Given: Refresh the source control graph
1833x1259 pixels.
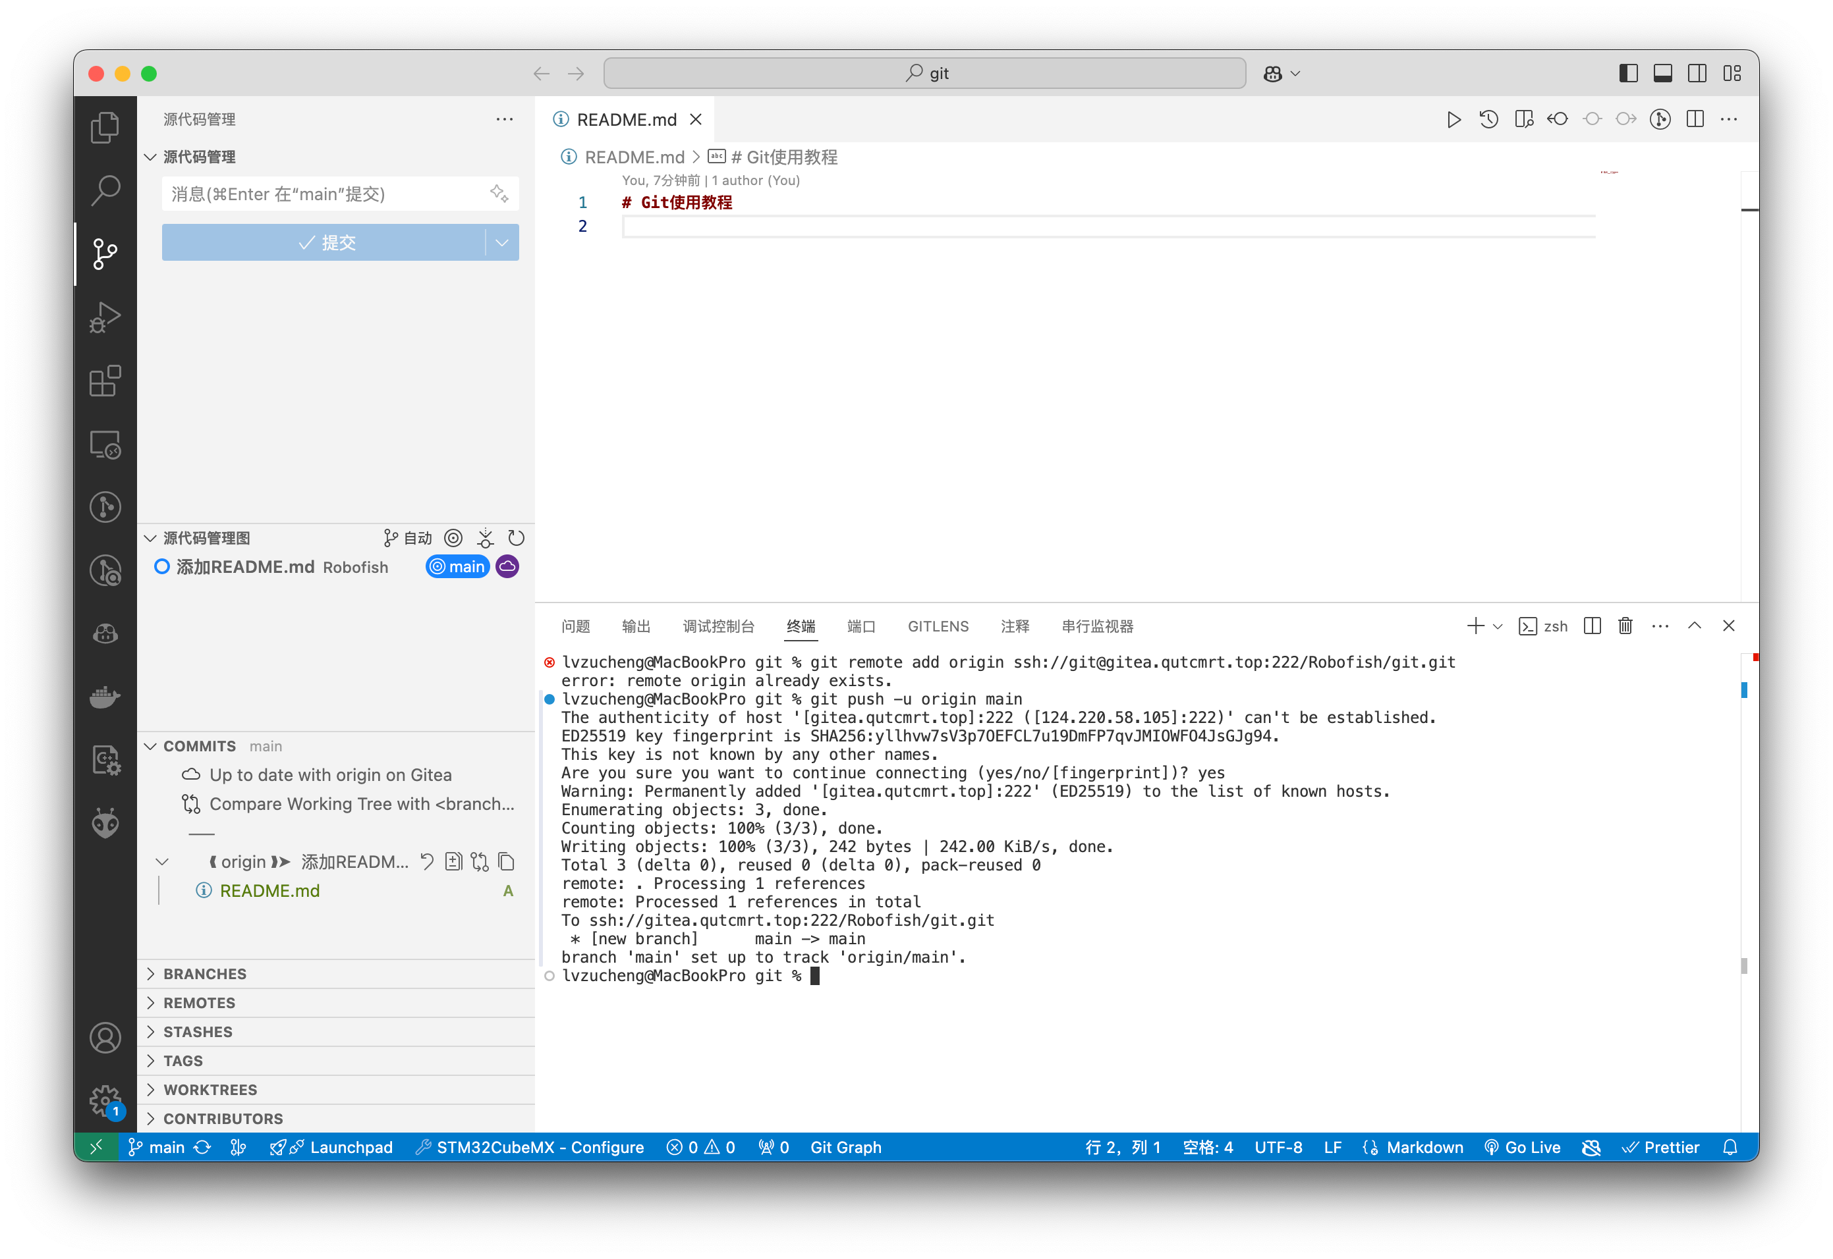Looking at the screenshot, I should pyautogui.click(x=517, y=538).
